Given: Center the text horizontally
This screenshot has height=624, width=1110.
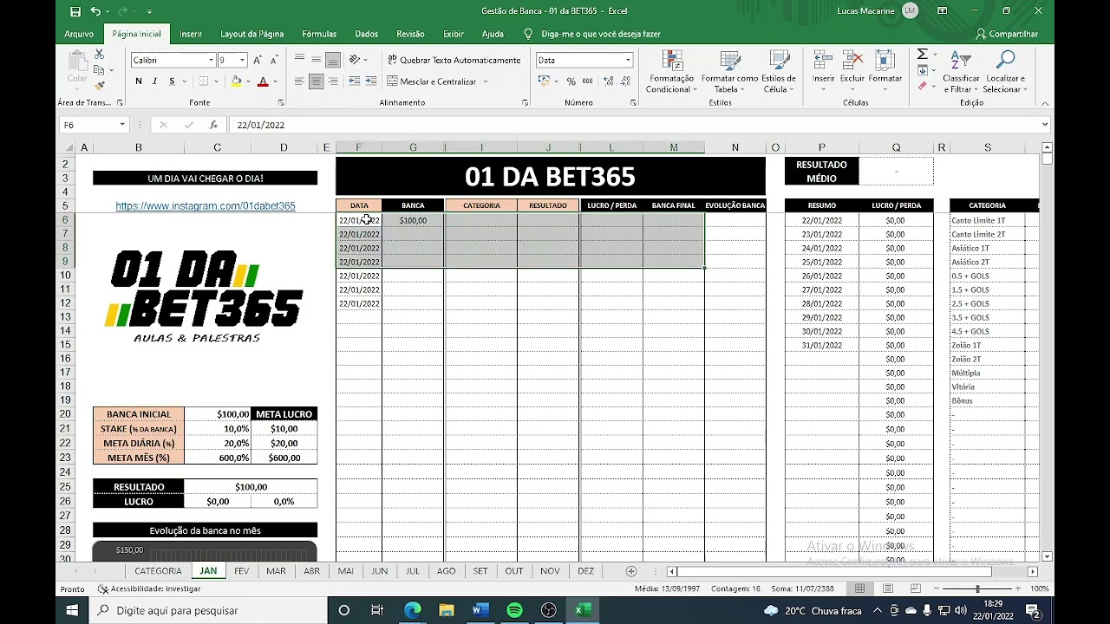Looking at the screenshot, I should 316,81.
